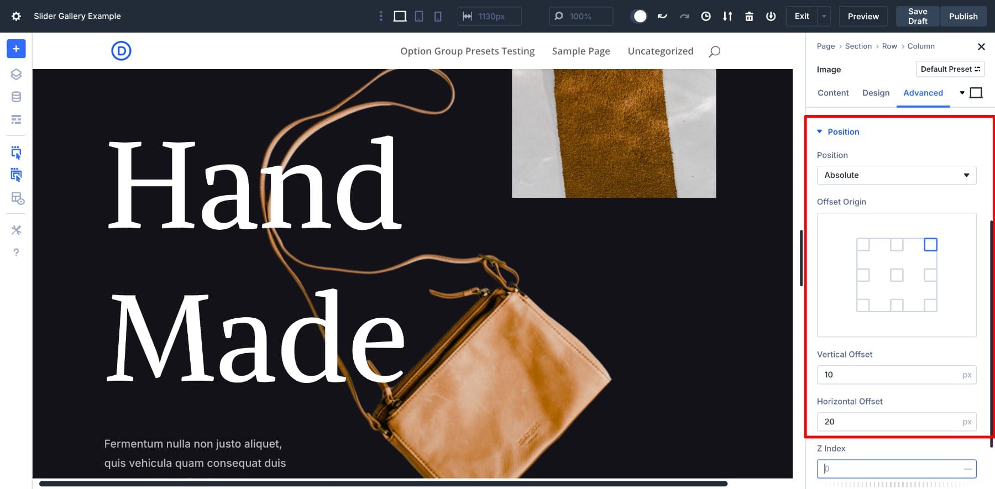995x489 pixels.
Task: Open the Uncategorized nav link
Action: 661,51
